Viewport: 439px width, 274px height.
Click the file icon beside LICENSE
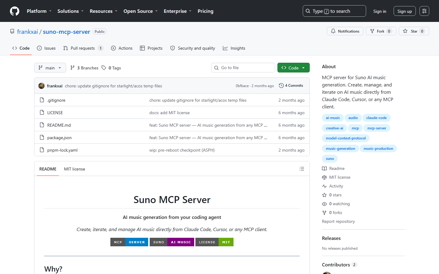pyautogui.click(x=42, y=112)
